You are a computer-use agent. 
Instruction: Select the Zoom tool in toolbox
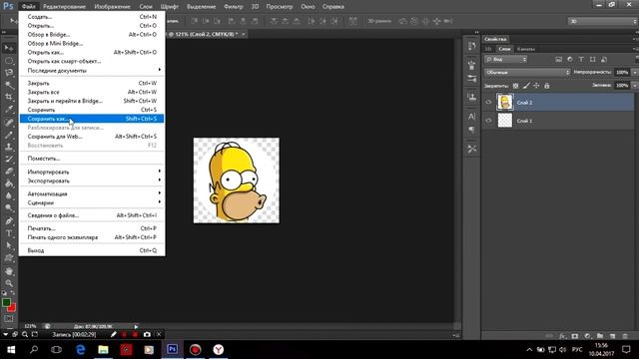click(x=9, y=283)
